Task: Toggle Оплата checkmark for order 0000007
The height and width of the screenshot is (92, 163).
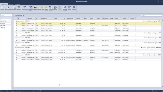Action: click(x=97, y=40)
